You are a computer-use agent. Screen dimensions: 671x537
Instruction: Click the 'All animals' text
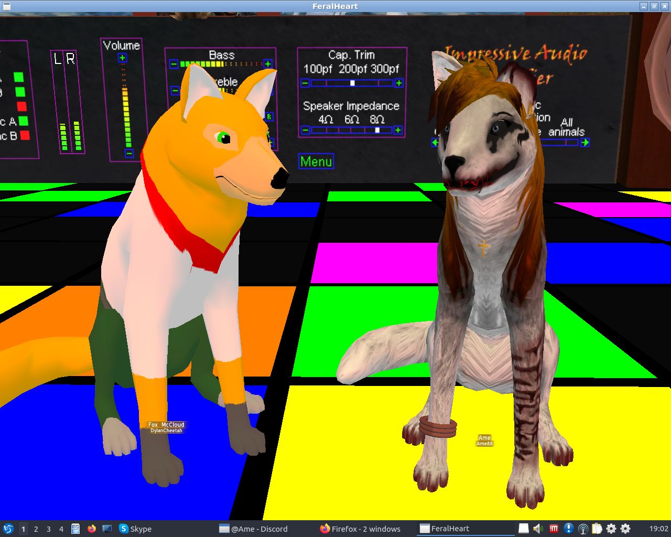(566, 127)
